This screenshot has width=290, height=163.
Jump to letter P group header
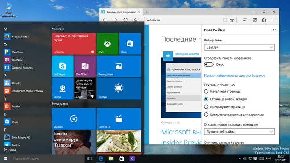[5, 76]
